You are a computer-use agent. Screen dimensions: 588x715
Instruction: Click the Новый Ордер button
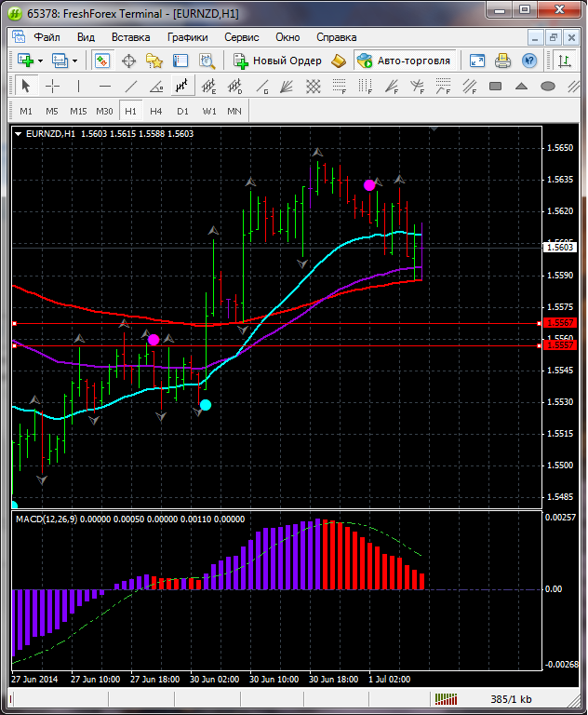[277, 61]
